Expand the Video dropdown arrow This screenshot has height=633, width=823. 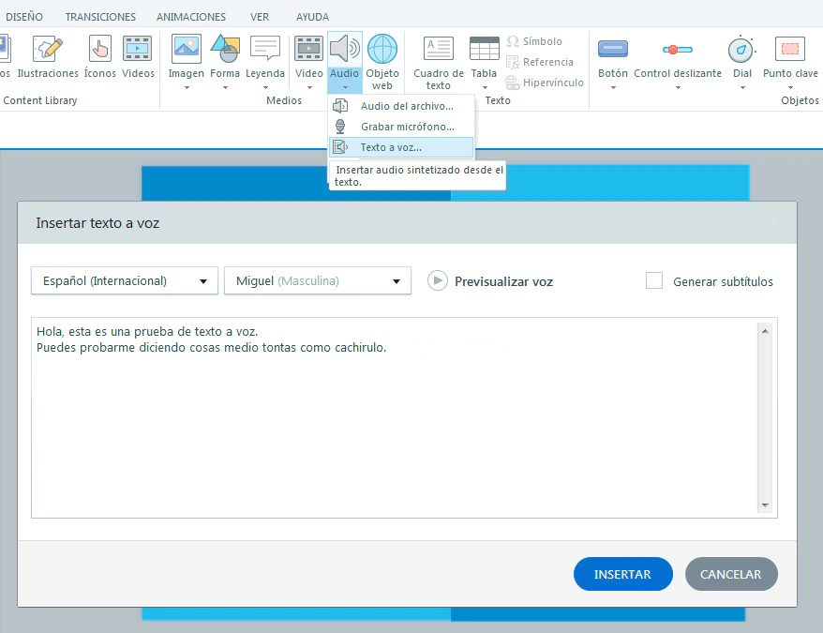coord(309,88)
